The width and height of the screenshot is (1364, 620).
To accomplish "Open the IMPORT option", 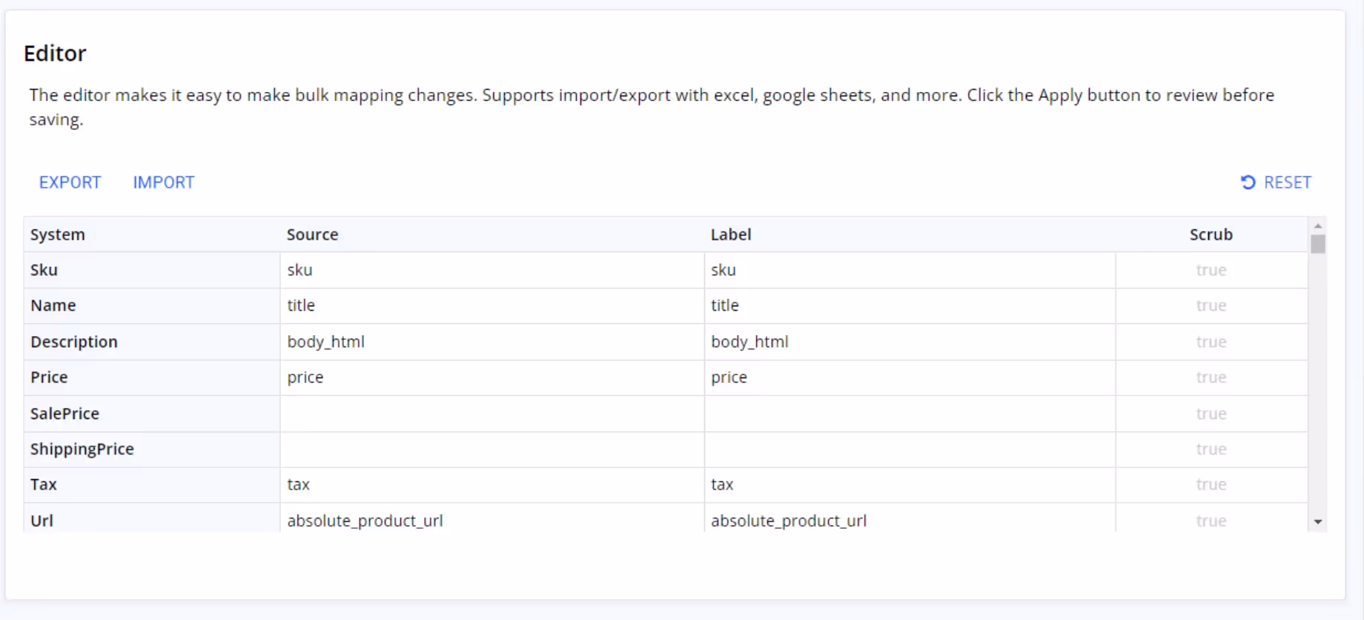I will (163, 182).
